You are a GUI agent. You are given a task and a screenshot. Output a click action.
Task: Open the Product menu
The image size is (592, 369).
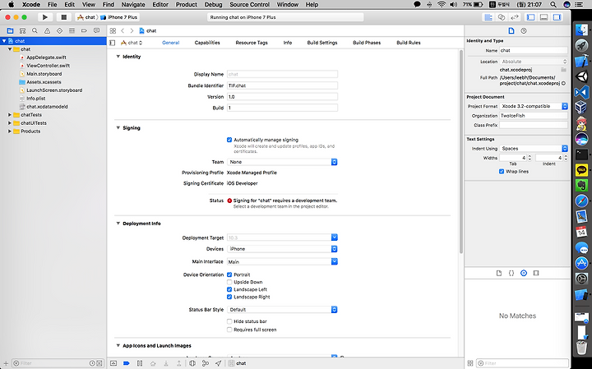(186, 5)
